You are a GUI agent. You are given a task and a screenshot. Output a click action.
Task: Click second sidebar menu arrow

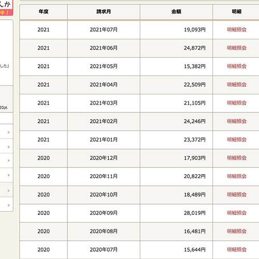pyautogui.click(x=9, y=147)
